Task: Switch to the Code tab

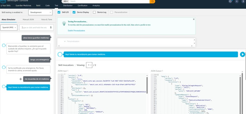Action: coord(48,5)
